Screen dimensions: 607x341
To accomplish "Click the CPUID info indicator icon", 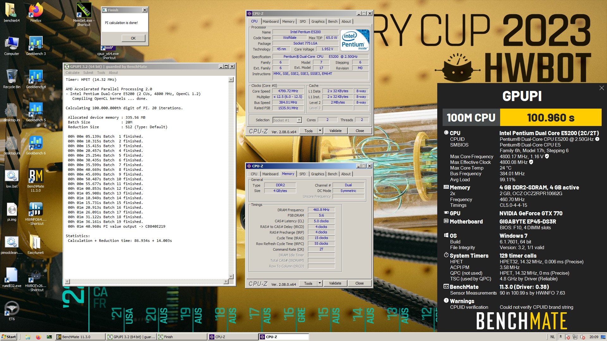I will coord(597,139).
